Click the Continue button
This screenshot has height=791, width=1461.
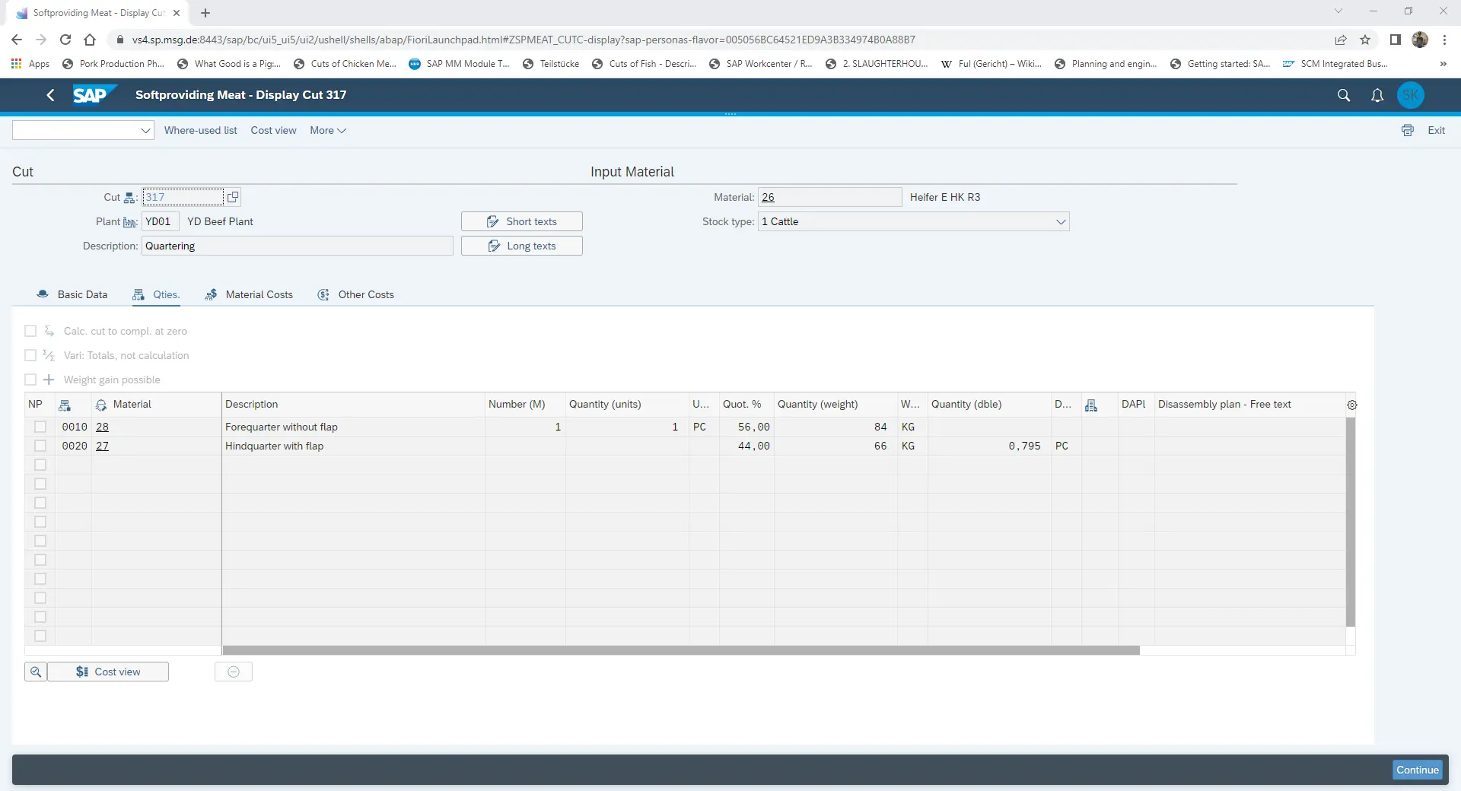tap(1418, 770)
